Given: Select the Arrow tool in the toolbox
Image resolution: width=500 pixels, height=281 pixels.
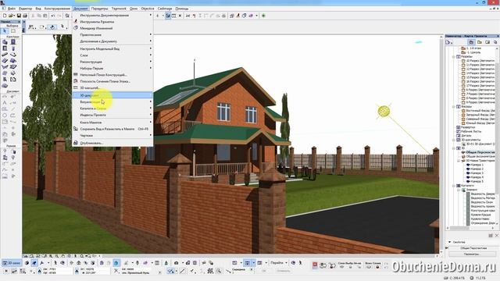Looking at the screenshot, I should [5, 31].
